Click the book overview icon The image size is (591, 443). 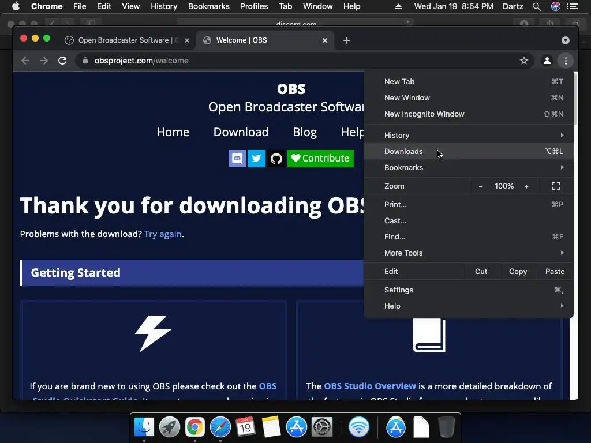429,335
